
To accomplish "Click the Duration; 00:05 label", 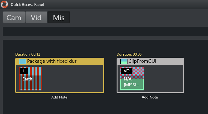I will pos(129,54).
